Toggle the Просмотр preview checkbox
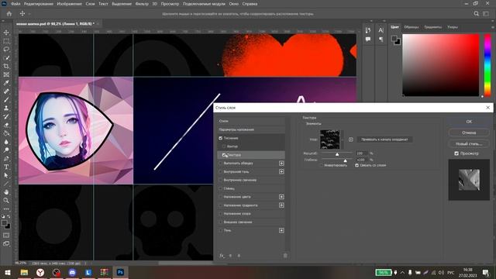Image resolution: width=496 pixels, height=279 pixels. tap(456, 153)
